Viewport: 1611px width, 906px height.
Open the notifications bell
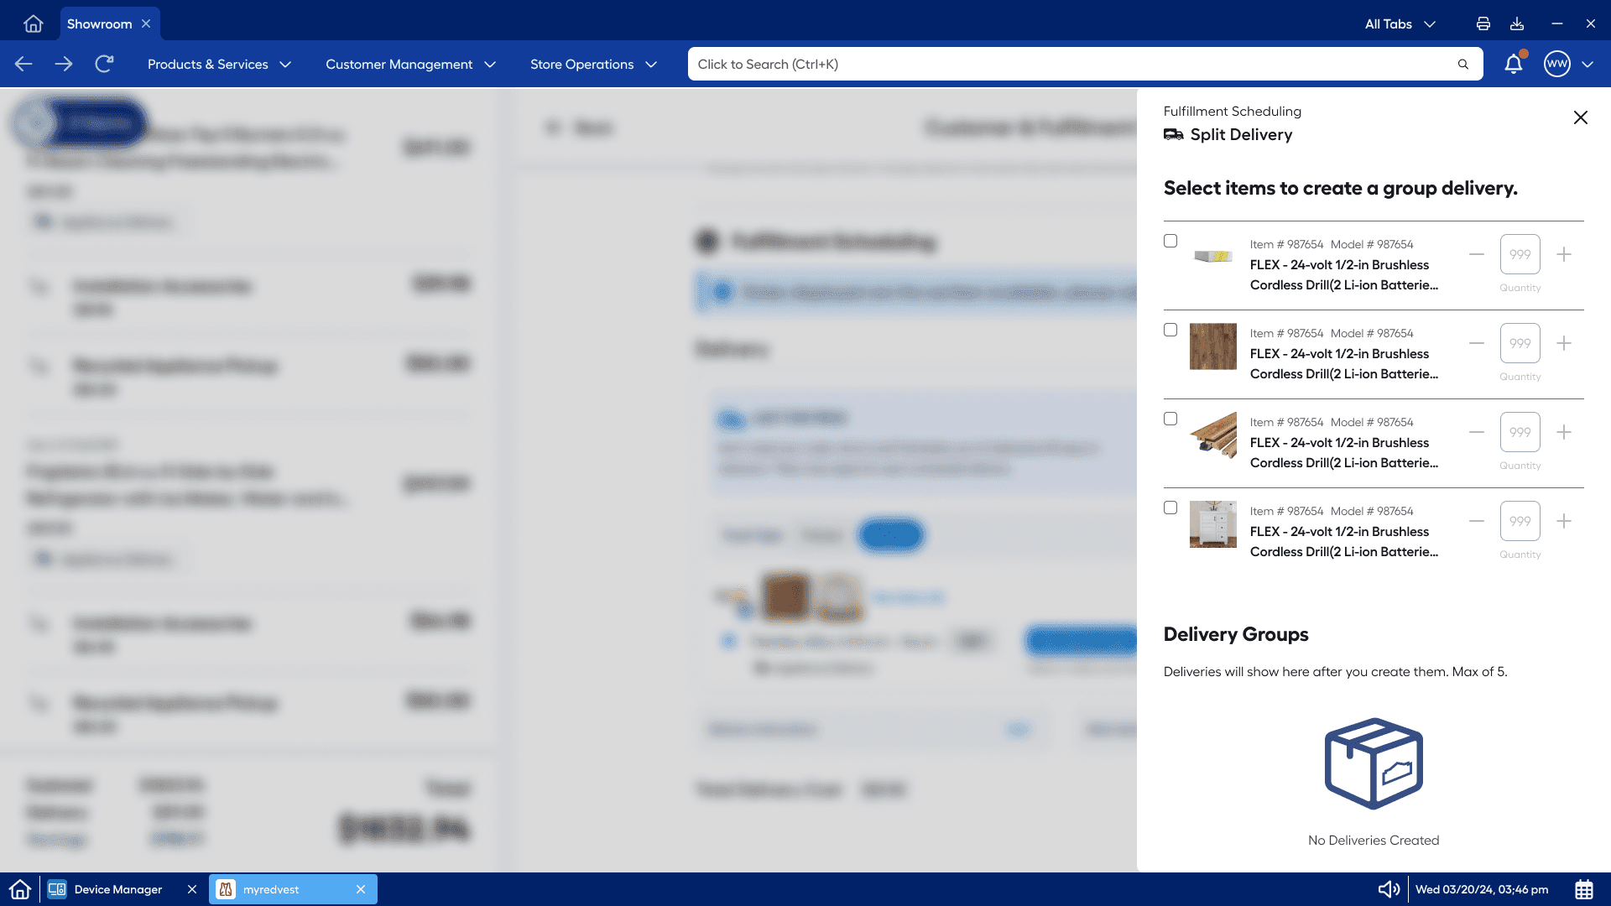(x=1514, y=64)
